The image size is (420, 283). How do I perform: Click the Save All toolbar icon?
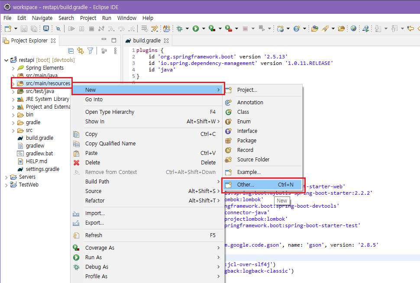pos(34,29)
